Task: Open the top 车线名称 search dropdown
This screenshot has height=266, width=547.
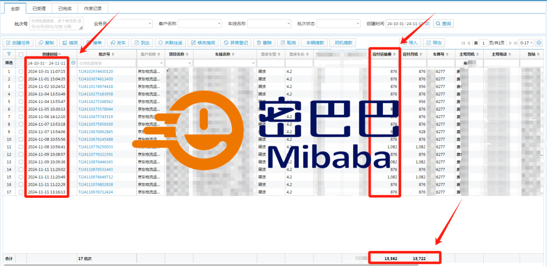Action: [x=269, y=24]
